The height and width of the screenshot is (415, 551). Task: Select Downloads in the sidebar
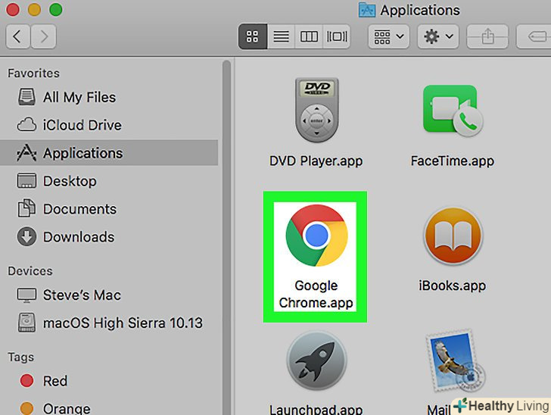coord(79,237)
